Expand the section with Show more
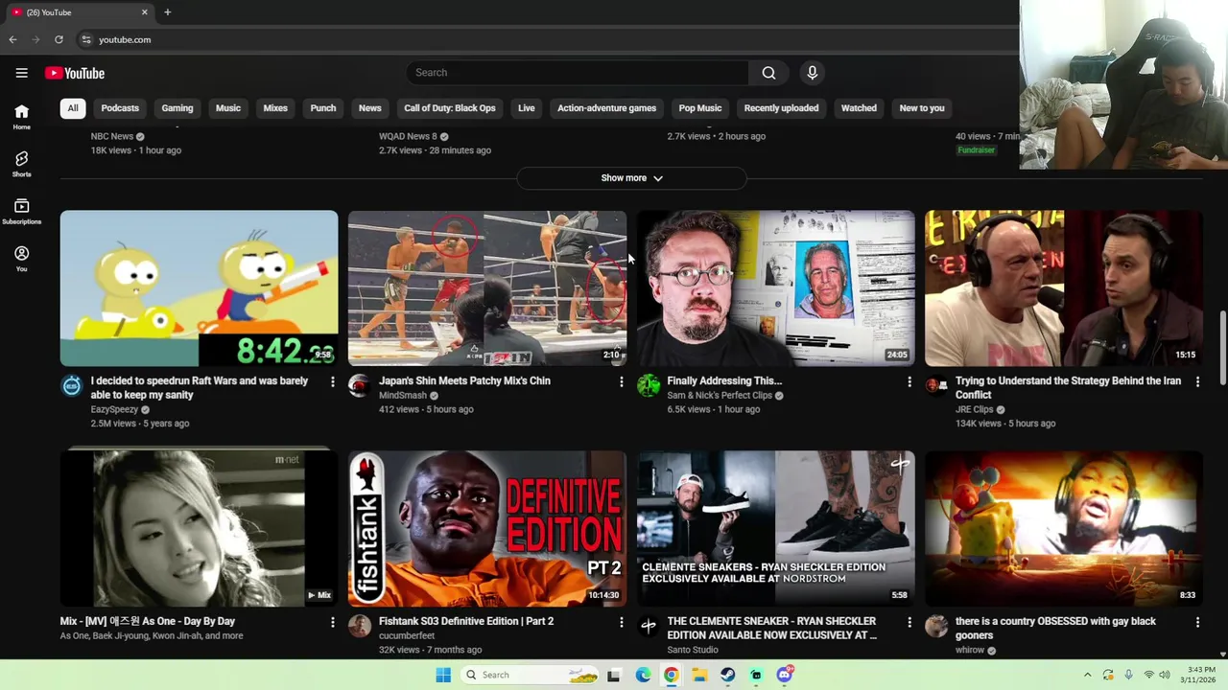 coord(631,178)
